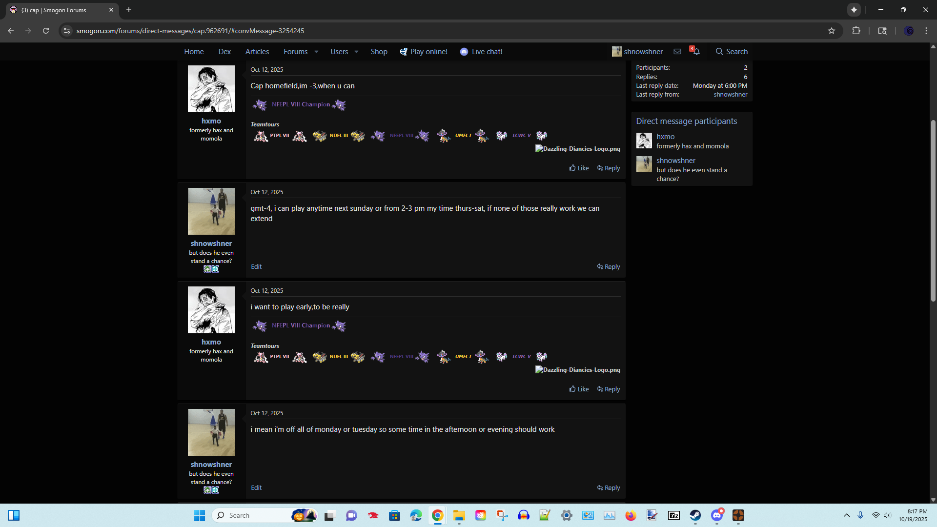Viewport: 937px width, 527px height.
Task: Open Chrome extensions puzzle icon
Action: [x=856, y=31]
